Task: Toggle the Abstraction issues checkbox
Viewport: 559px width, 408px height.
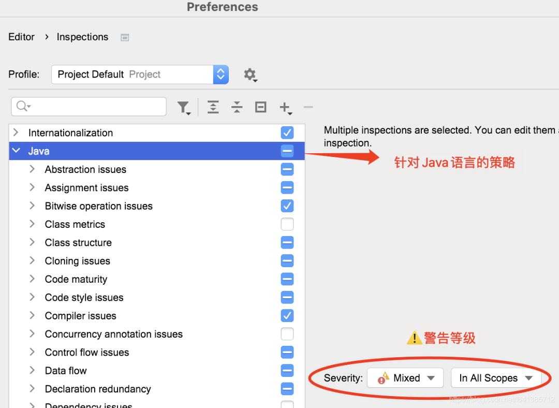Action: click(x=287, y=169)
